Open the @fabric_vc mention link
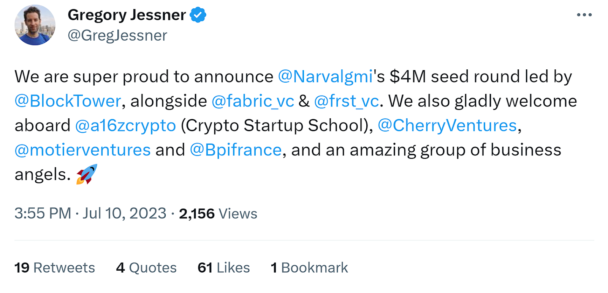Screen dimensions: 608x293 (253, 101)
